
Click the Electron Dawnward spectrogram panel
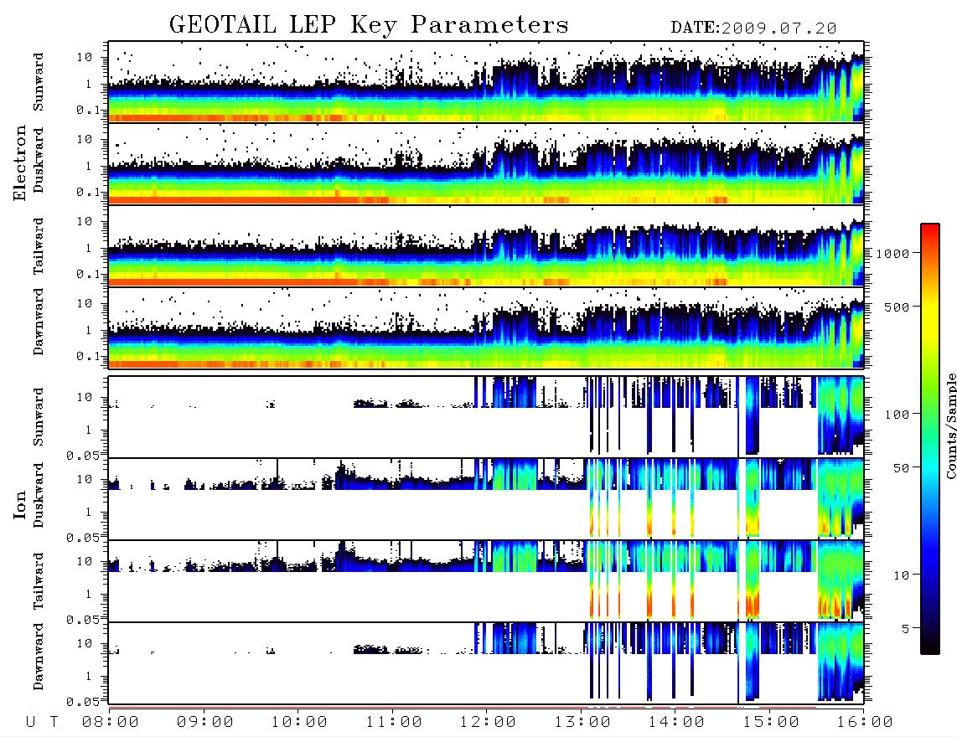tap(486, 327)
